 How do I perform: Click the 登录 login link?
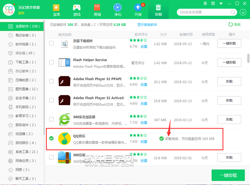point(21,13)
